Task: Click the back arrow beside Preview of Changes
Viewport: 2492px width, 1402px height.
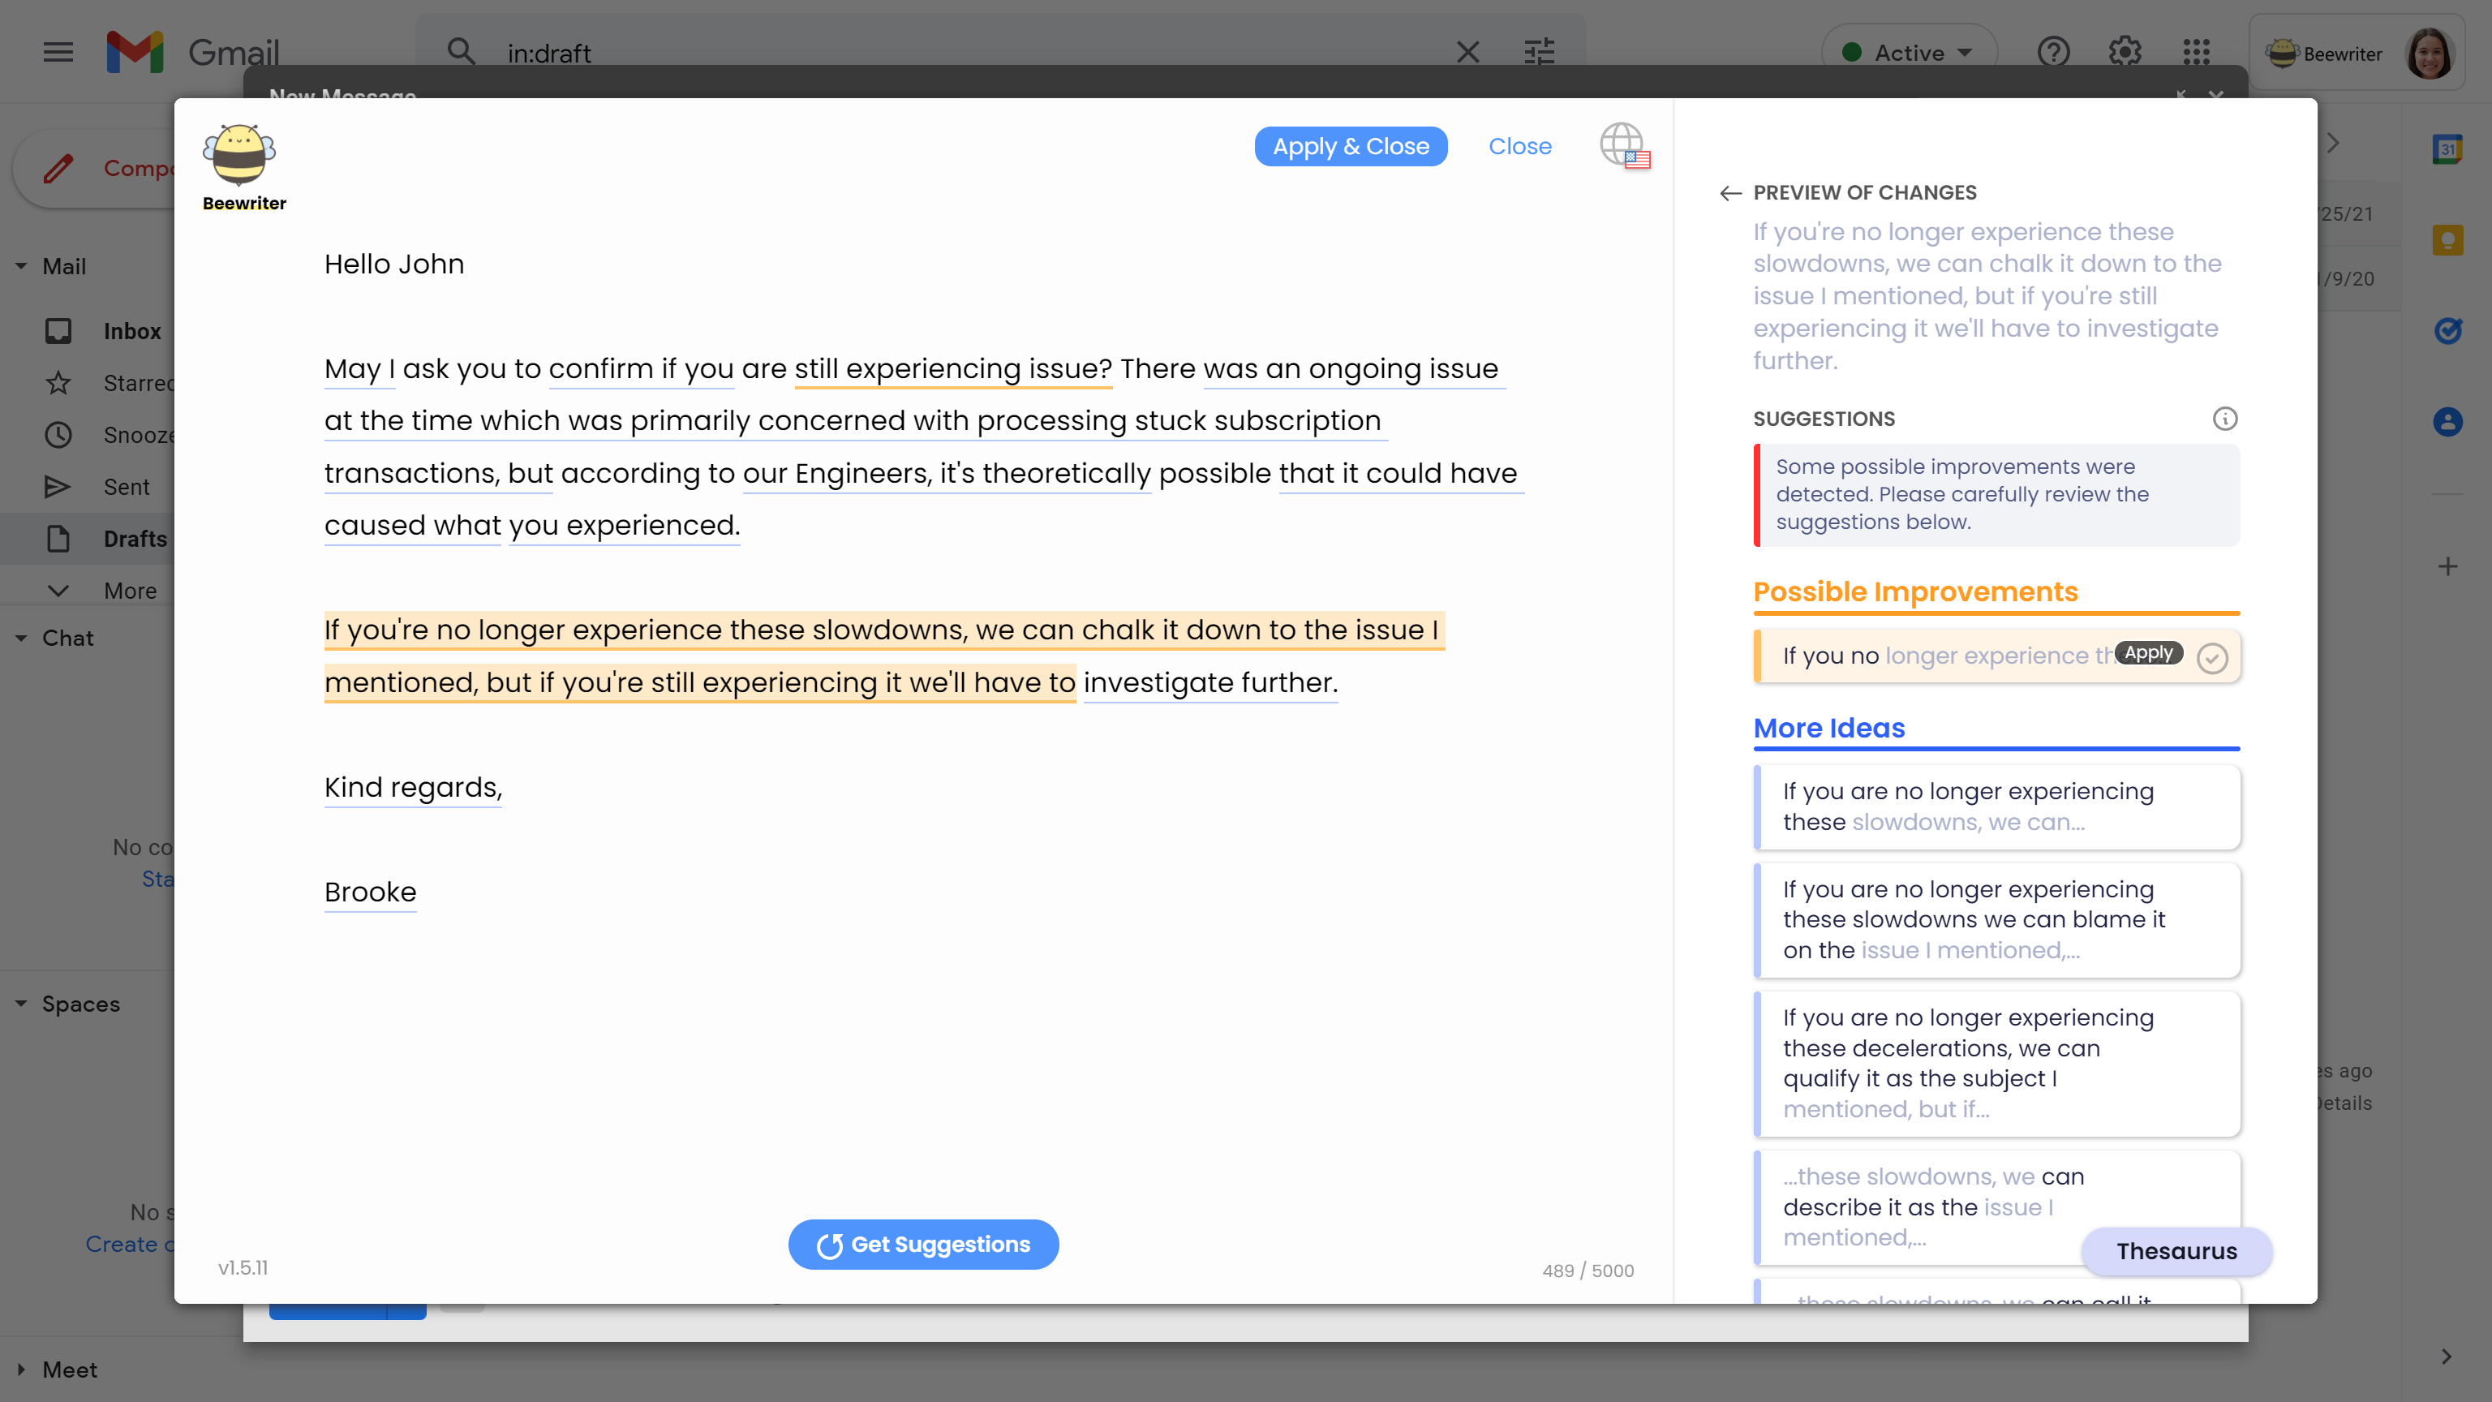Action: (1730, 194)
